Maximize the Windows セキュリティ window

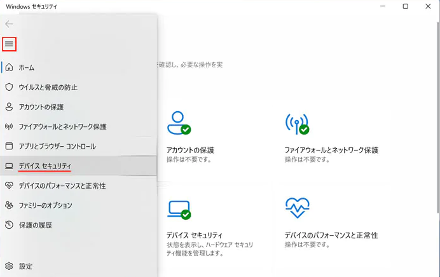pyautogui.click(x=406, y=6)
